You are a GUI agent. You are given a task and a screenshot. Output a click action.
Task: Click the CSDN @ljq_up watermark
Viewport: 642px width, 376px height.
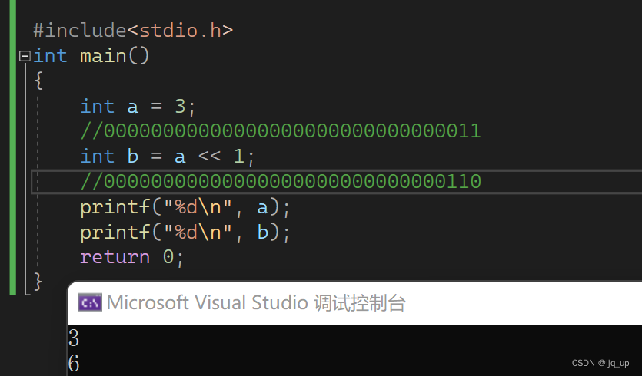[600, 363]
